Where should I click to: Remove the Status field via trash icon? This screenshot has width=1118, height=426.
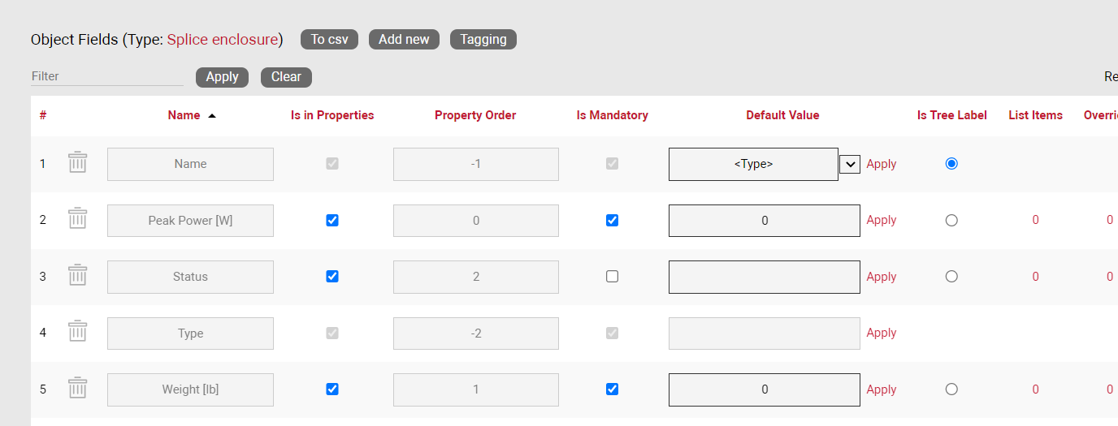click(77, 276)
